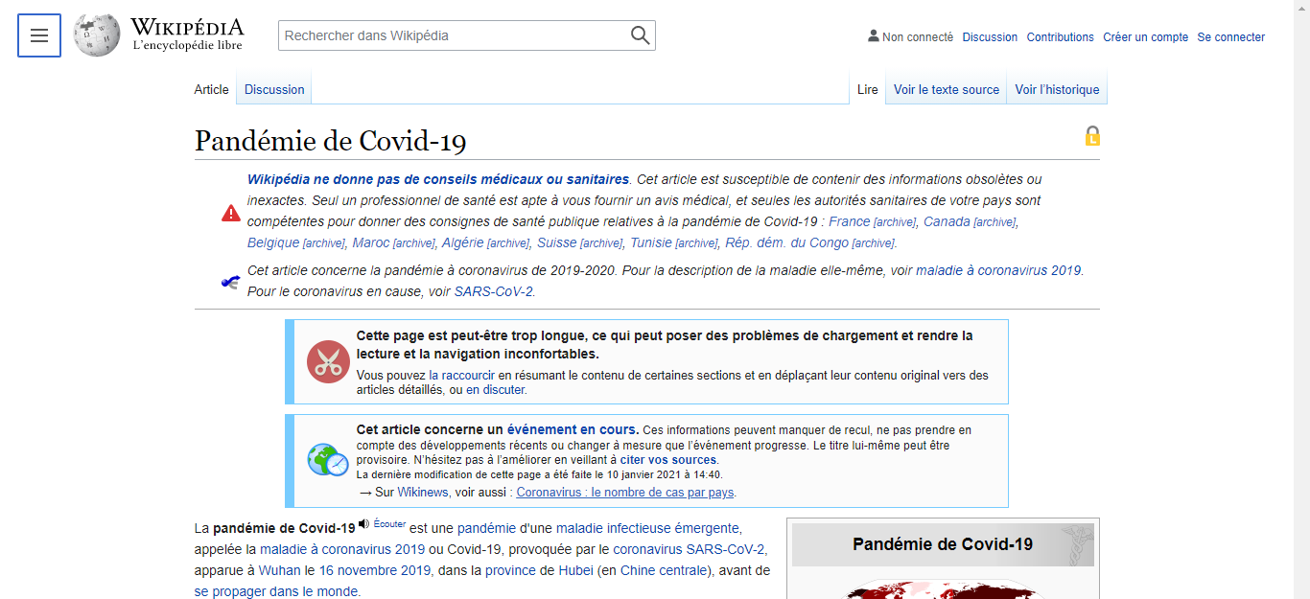This screenshot has width=1310, height=599.
Task: Click the globe-and-clock current event icon
Action: pos(327,460)
